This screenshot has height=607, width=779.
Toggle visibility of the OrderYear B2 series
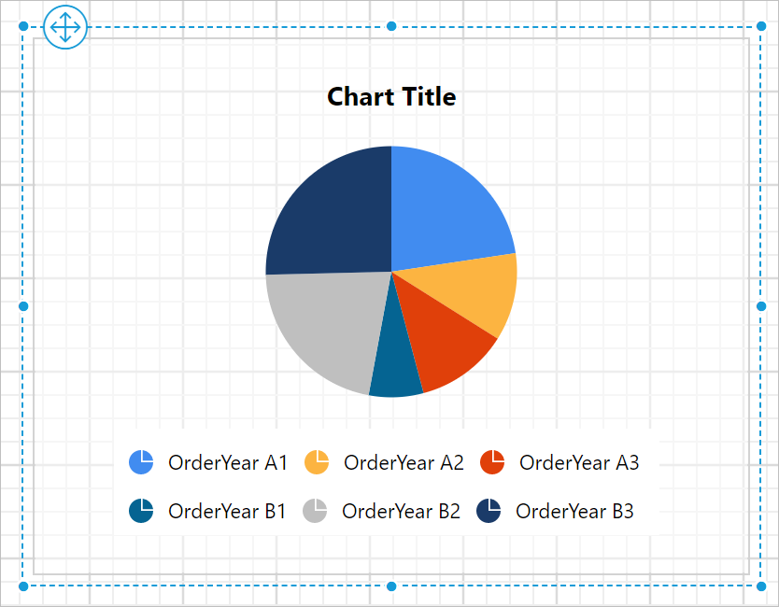[x=318, y=511]
